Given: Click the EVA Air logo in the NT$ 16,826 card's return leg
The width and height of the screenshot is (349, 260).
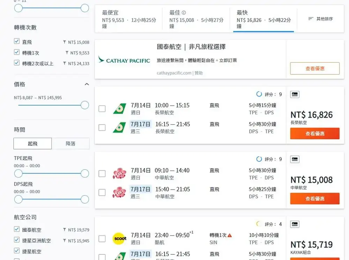Looking at the screenshot, I should [119, 128].
